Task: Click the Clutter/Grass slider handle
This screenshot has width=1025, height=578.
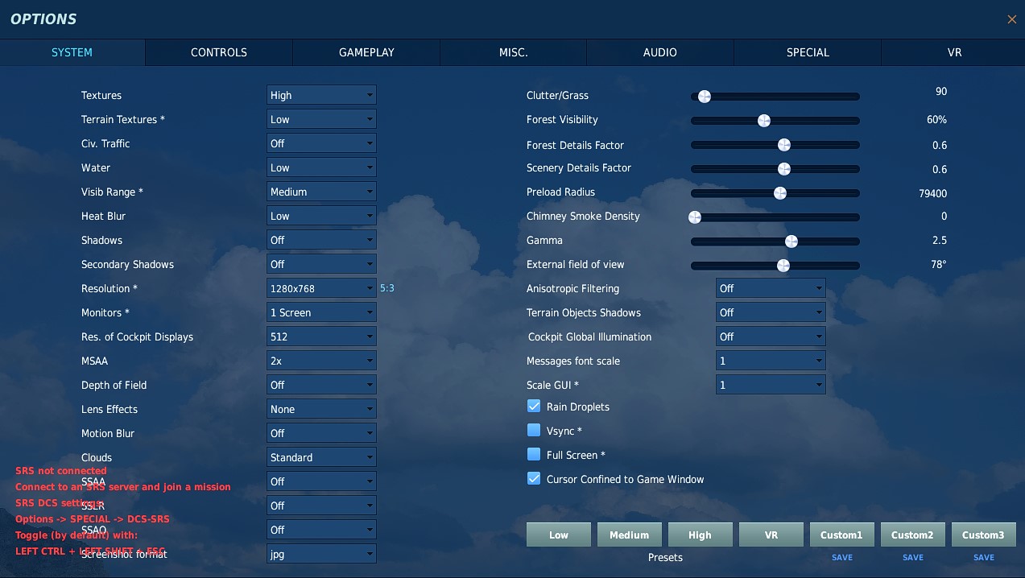Action: [705, 97]
